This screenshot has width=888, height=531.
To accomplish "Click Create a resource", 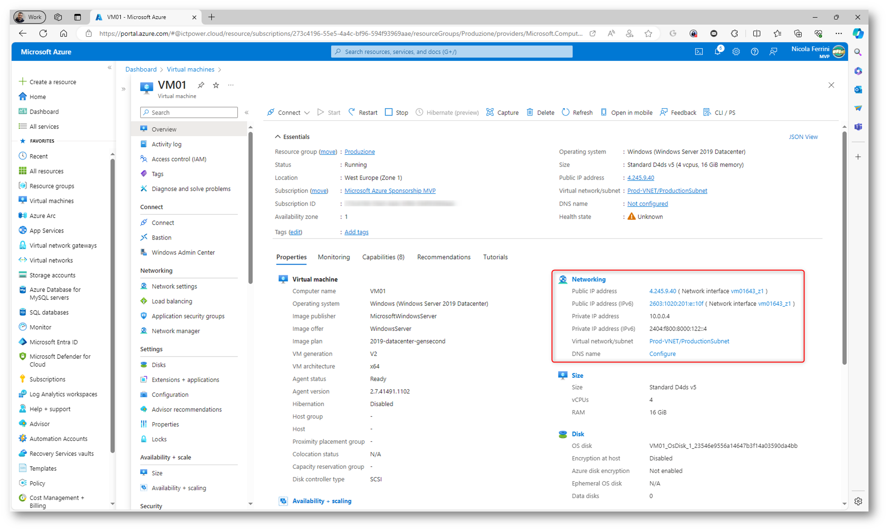I will click(x=52, y=82).
